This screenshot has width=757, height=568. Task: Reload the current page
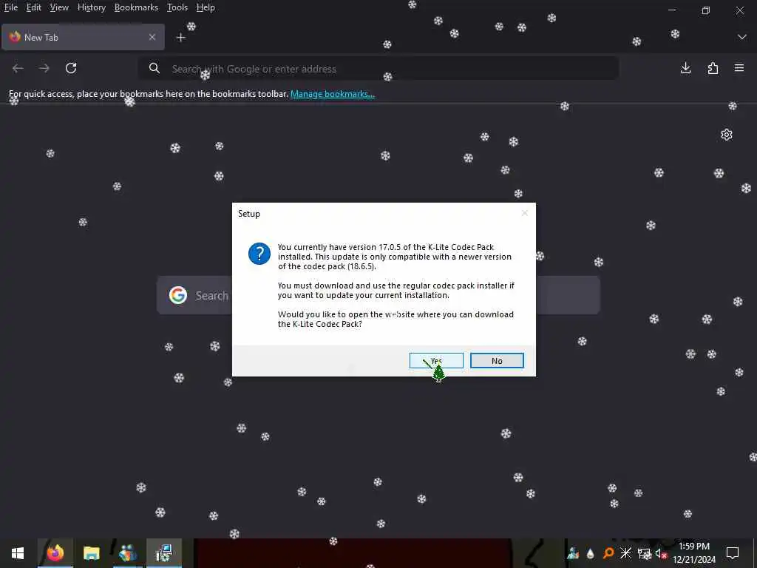pyautogui.click(x=71, y=68)
